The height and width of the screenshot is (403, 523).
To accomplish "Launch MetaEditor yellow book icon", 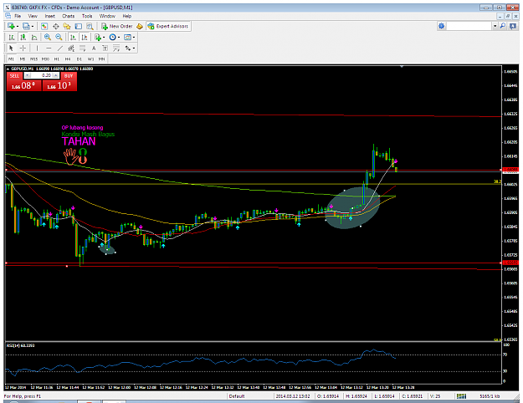I will click(x=140, y=26).
